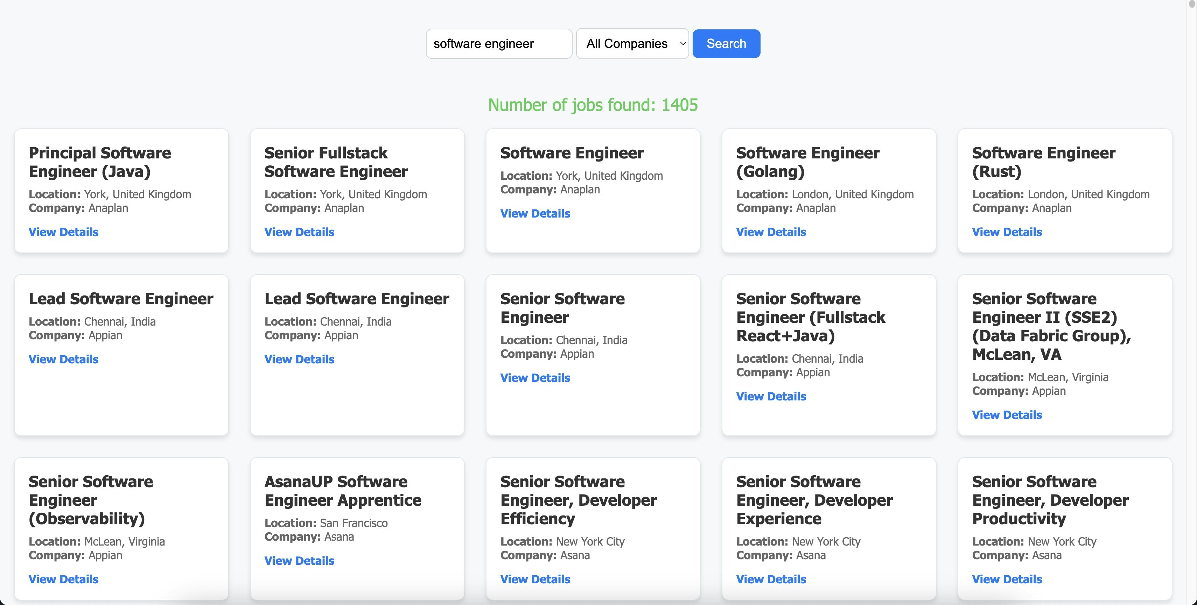Viewport: 1197px width, 605px height.
Task: View details for Senior Software Engineer, Developer Productivity
Action: 1007,579
